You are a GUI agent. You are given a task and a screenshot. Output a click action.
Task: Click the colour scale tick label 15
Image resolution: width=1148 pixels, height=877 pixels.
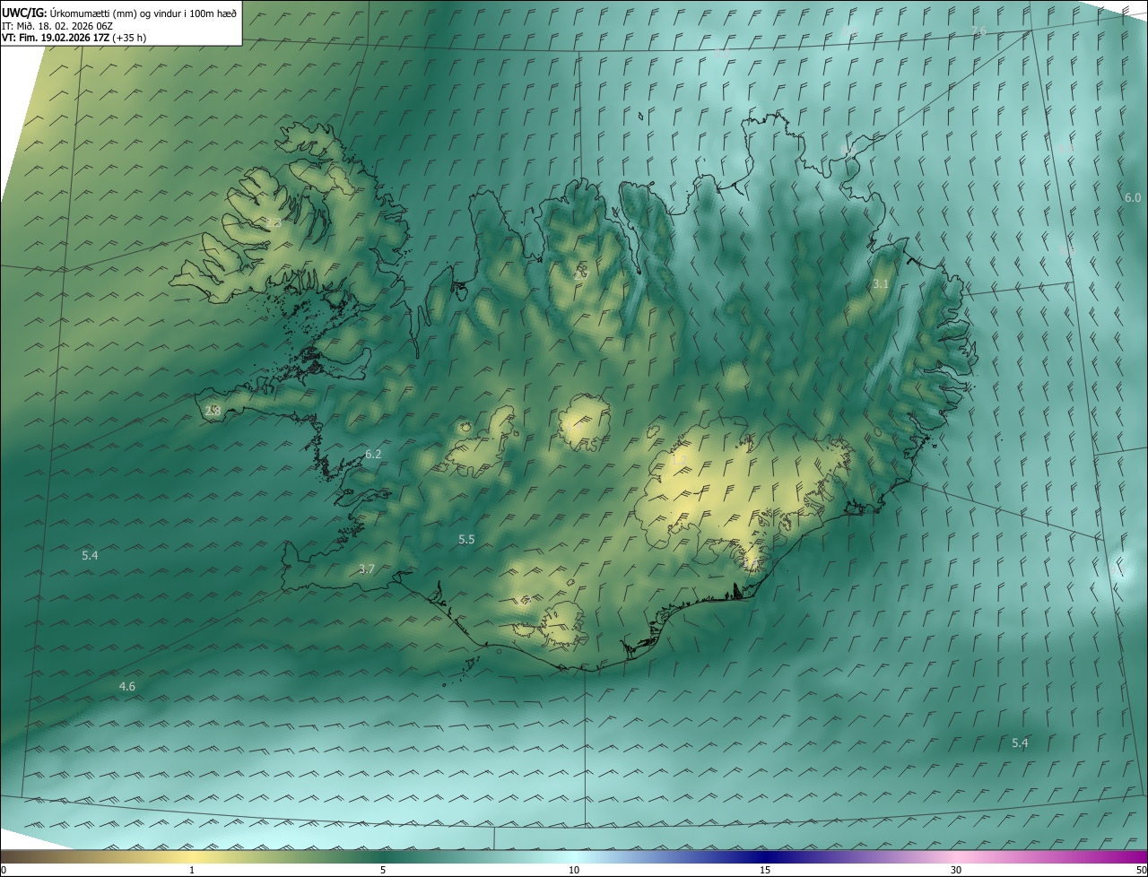point(765,871)
